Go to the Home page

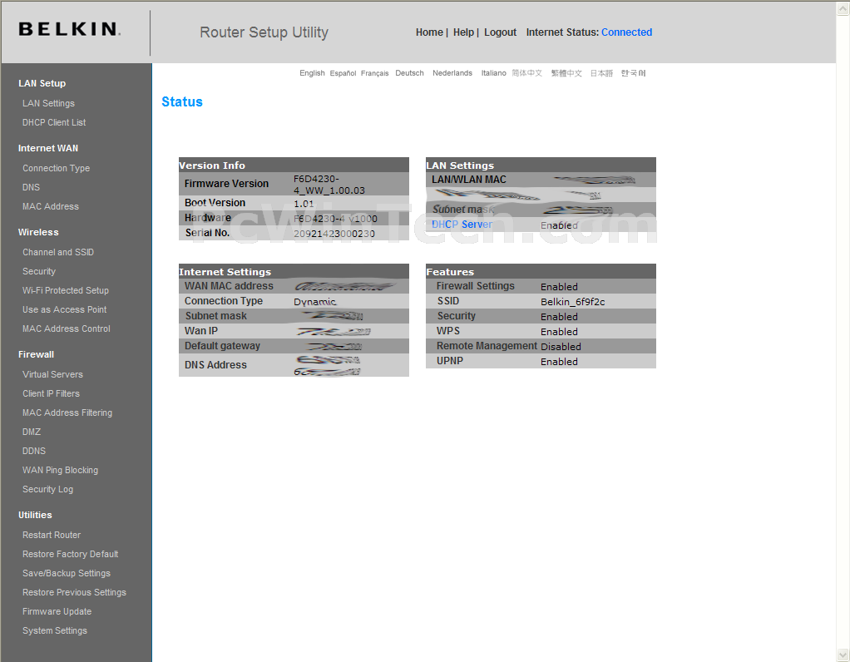pos(429,32)
